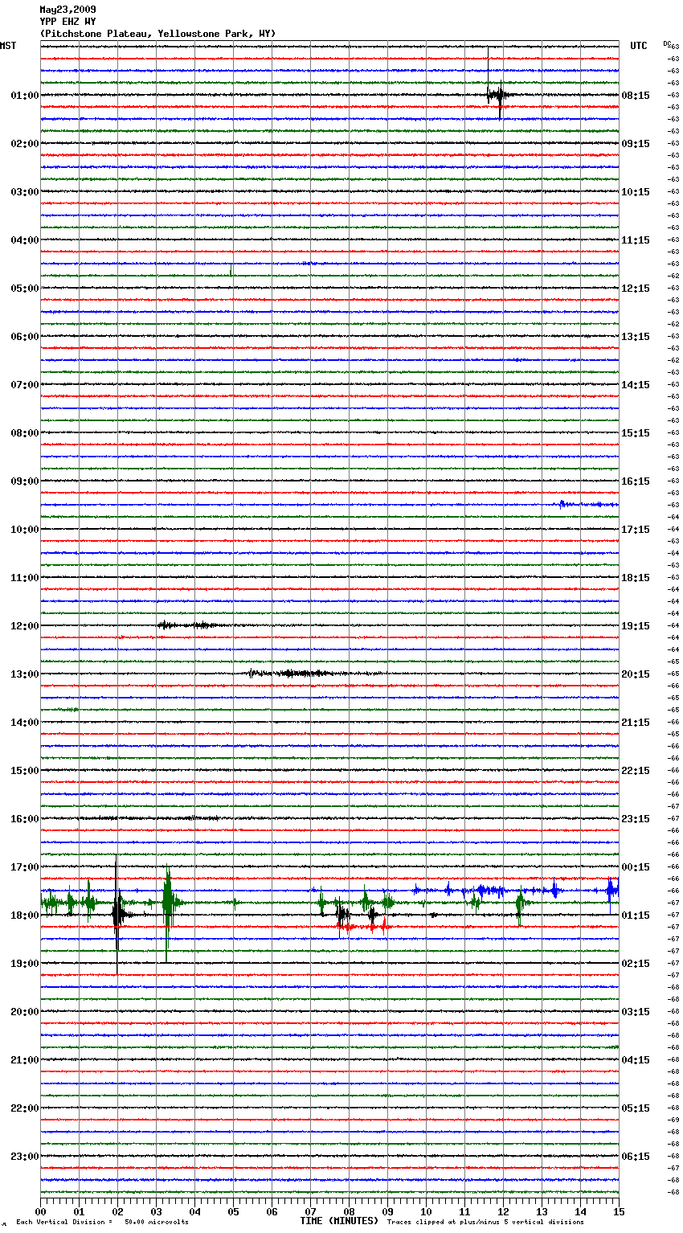
Task: Select the 13:00 MST time label
Action: [x=25, y=674]
